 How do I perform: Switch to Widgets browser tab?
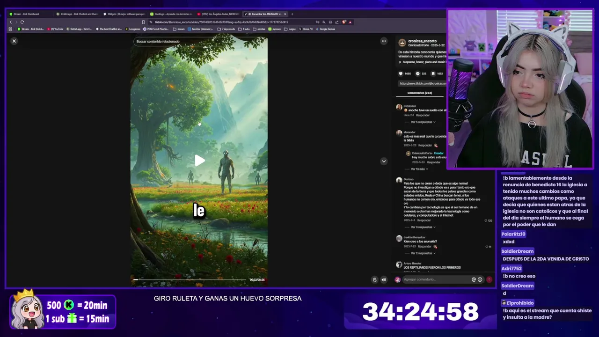point(124,14)
